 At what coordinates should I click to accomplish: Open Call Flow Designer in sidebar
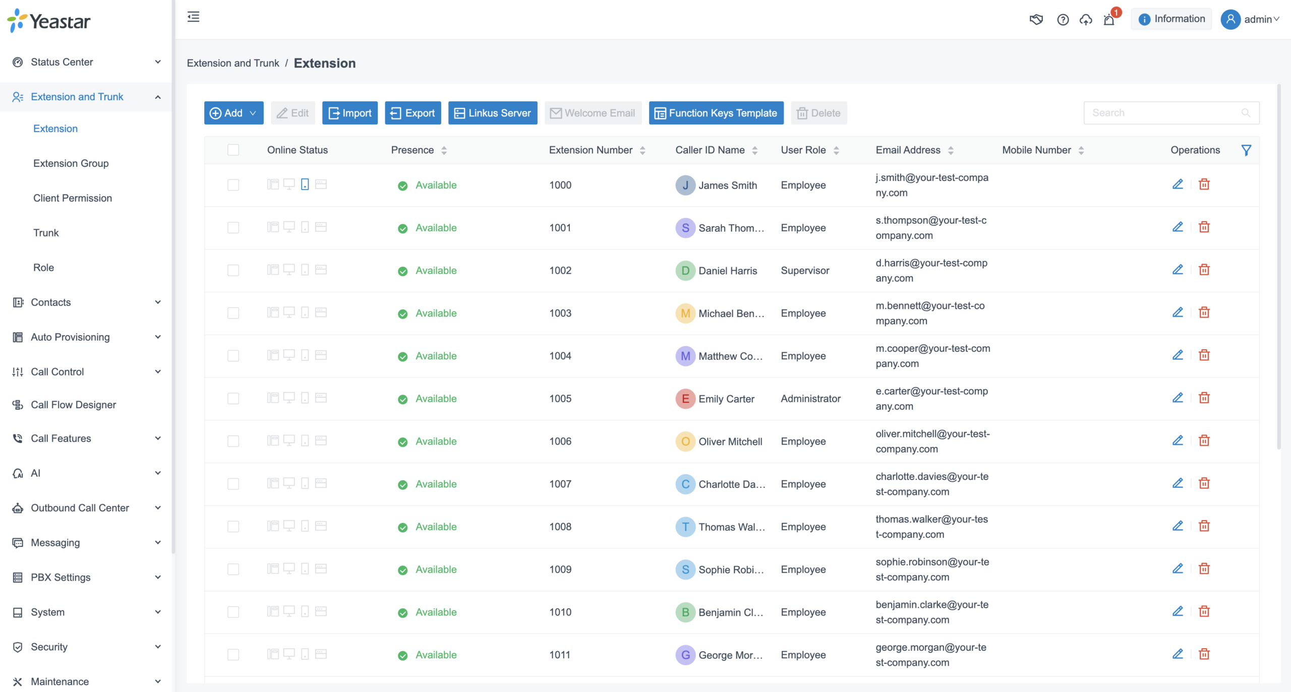pos(74,405)
